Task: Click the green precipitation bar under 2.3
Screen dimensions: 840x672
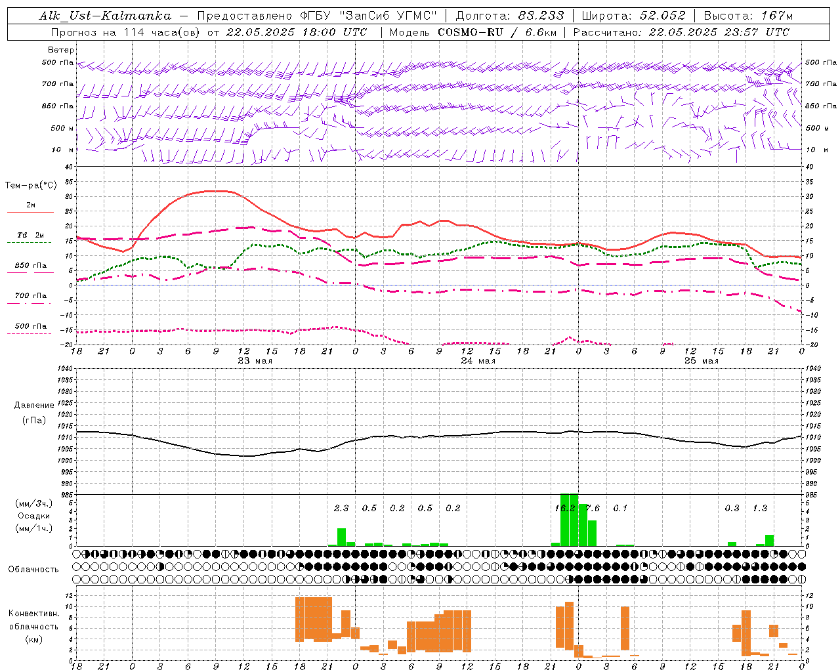Action: [341, 537]
